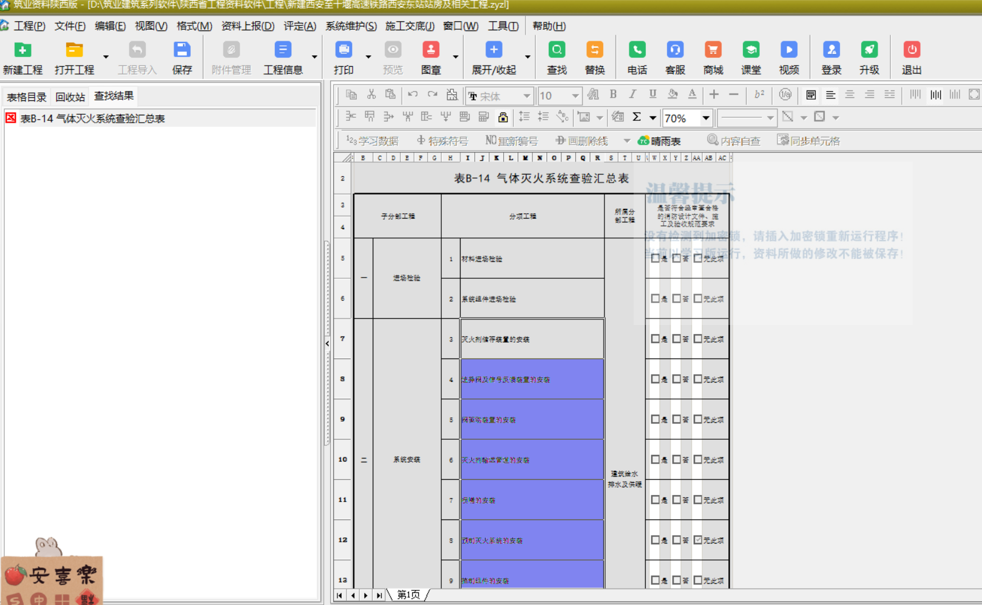Click the 客服 customer service icon
The image size is (982, 605).
coord(675,50)
